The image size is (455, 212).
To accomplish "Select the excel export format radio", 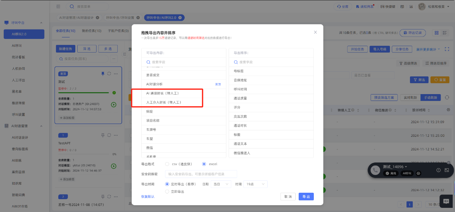I will click(204, 164).
